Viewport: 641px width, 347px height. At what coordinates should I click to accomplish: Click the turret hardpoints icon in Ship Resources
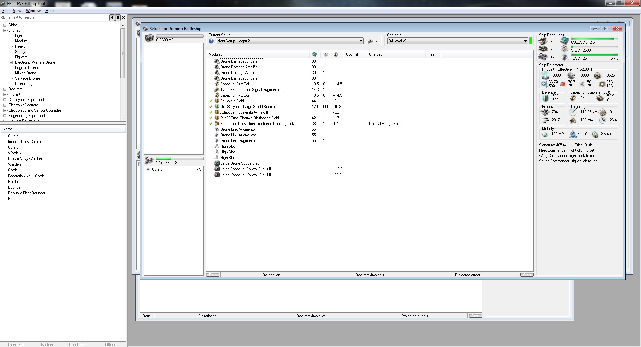543,41
